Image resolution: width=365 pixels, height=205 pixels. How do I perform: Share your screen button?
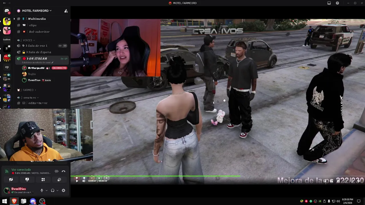pos(27,180)
